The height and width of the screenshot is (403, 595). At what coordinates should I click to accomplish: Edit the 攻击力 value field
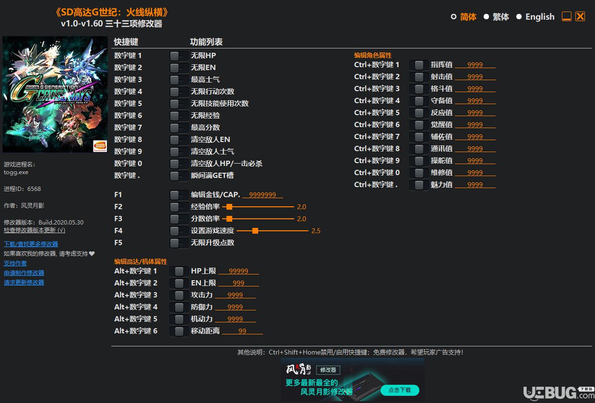[235, 295]
